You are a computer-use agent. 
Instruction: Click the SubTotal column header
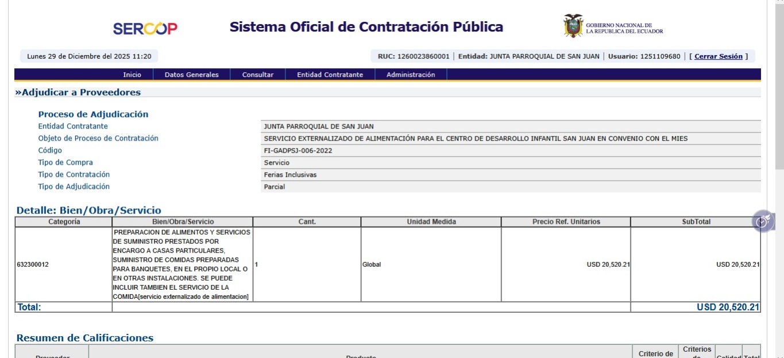tap(696, 221)
